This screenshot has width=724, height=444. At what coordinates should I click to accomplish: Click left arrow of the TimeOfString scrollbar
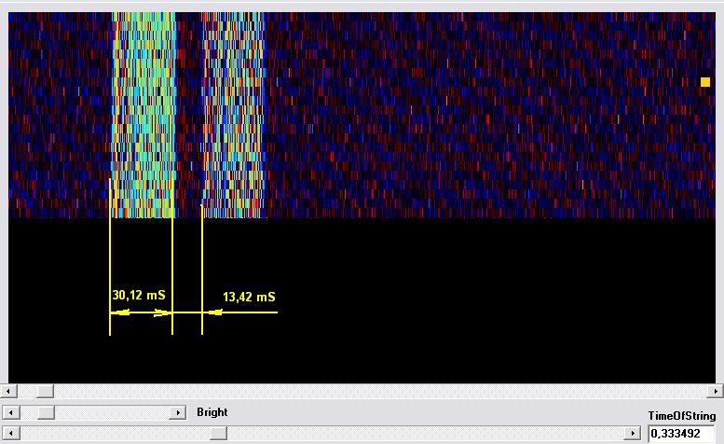(x=11, y=433)
